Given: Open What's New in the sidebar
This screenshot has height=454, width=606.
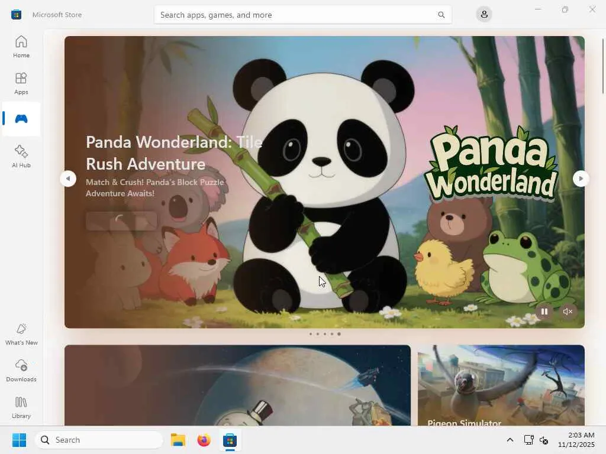Looking at the screenshot, I should click(21, 335).
